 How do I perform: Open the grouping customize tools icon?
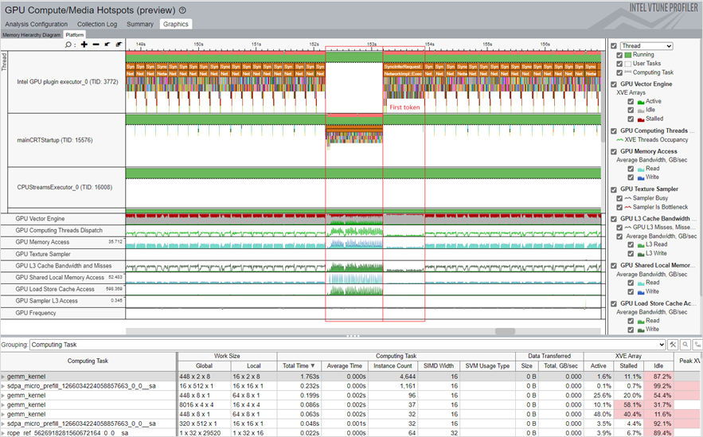(674, 345)
